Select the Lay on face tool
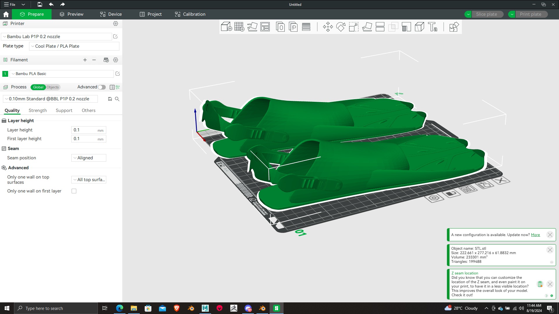The height and width of the screenshot is (314, 559). coord(367,27)
